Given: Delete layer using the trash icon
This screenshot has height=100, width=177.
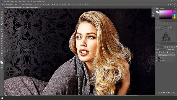Looking at the screenshot, I should tap(174, 93).
